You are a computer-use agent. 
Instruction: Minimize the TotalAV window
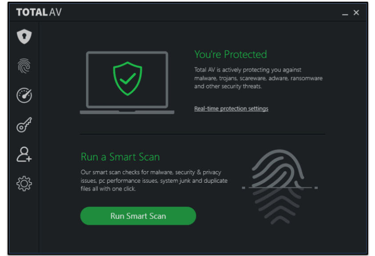pos(345,13)
